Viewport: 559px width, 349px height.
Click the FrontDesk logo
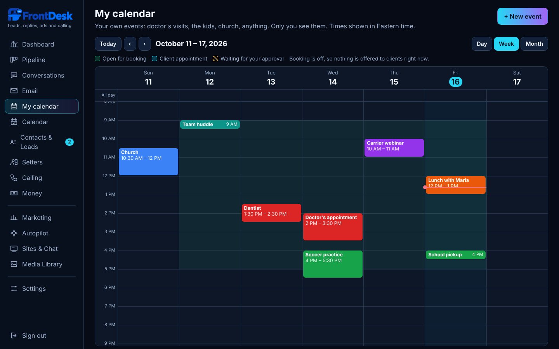40,15
